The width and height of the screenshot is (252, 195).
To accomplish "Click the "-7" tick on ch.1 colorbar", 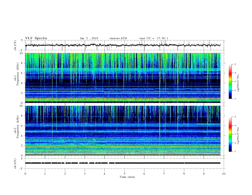I will [x=235, y=99].
